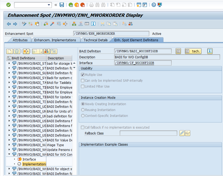Select the Reusing Instantiation radio button
Viewport: 223px width, 176px height.
coord(83,110)
